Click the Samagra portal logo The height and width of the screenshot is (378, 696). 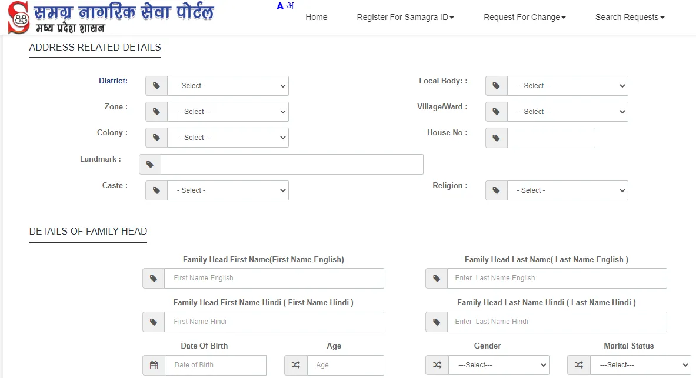pyautogui.click(x=111, y=17)
